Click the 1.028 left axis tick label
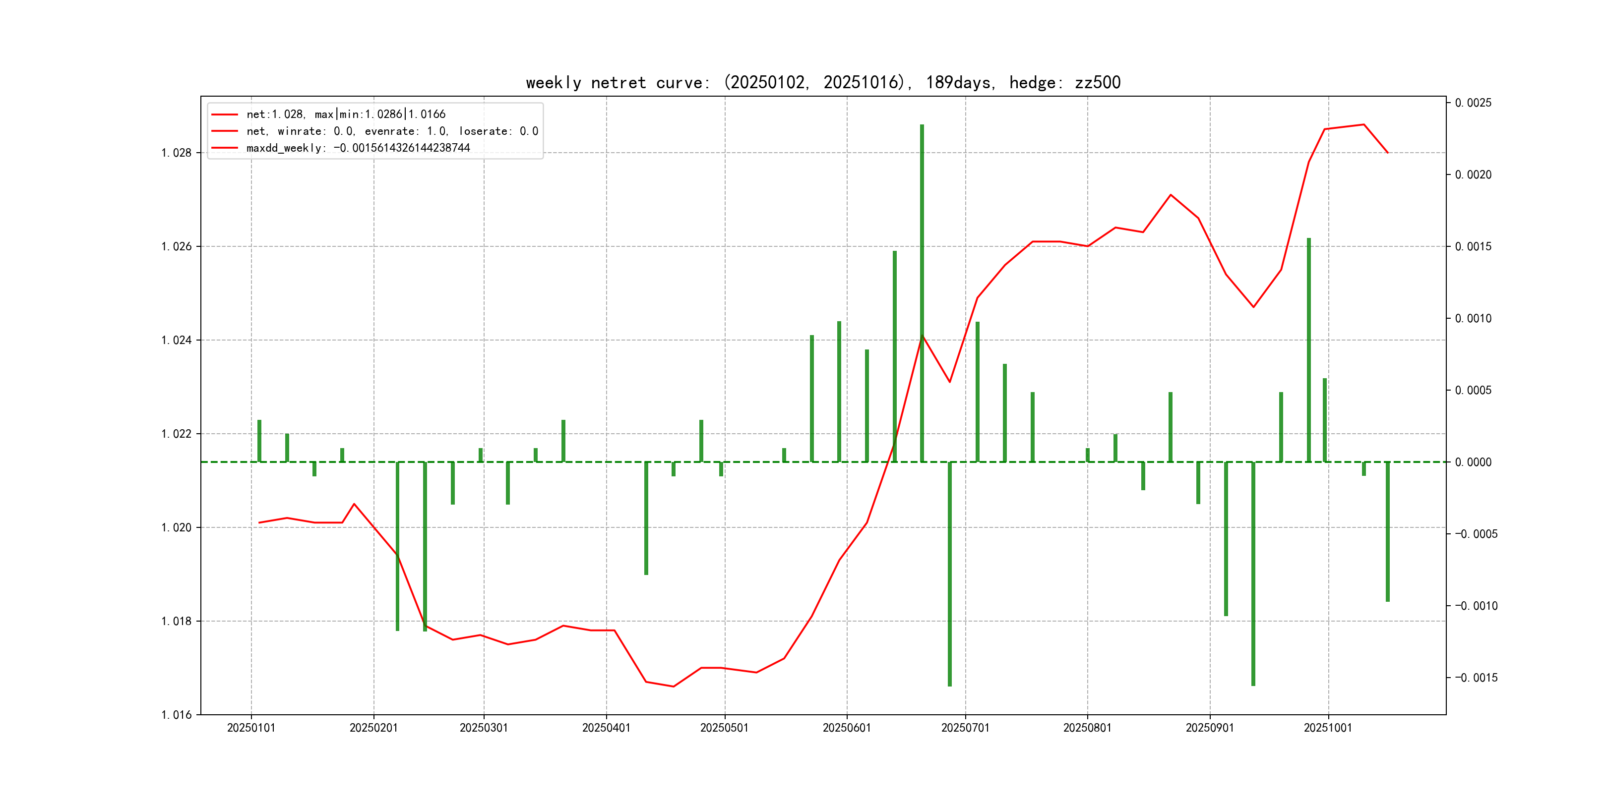 [x=177, y=153]
